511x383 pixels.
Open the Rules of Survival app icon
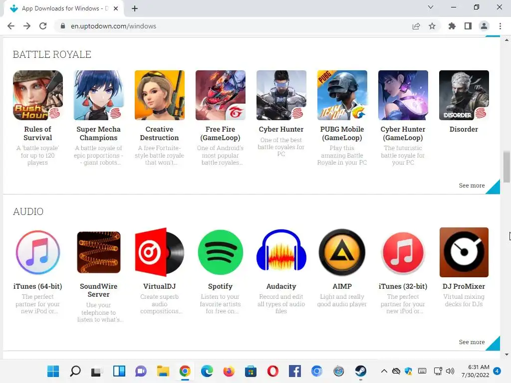point(38,95)
